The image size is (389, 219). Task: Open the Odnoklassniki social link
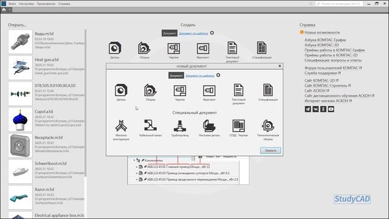point(323,109)
